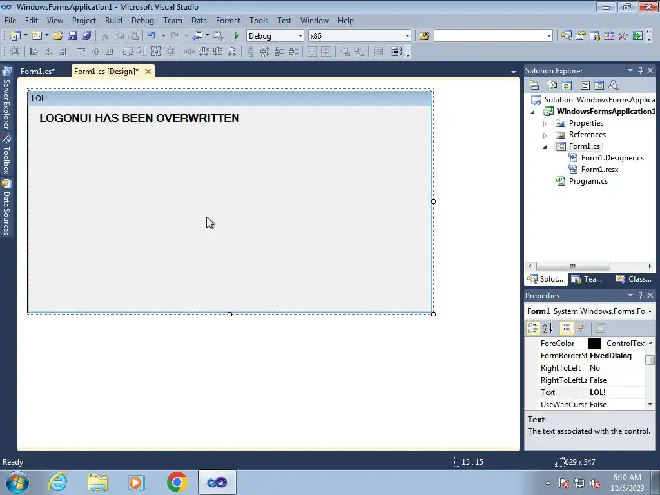Screen dimensions: 660x495
Task: Click the Navigate Backward toolbar icon
Action: [x=197, y=36]
